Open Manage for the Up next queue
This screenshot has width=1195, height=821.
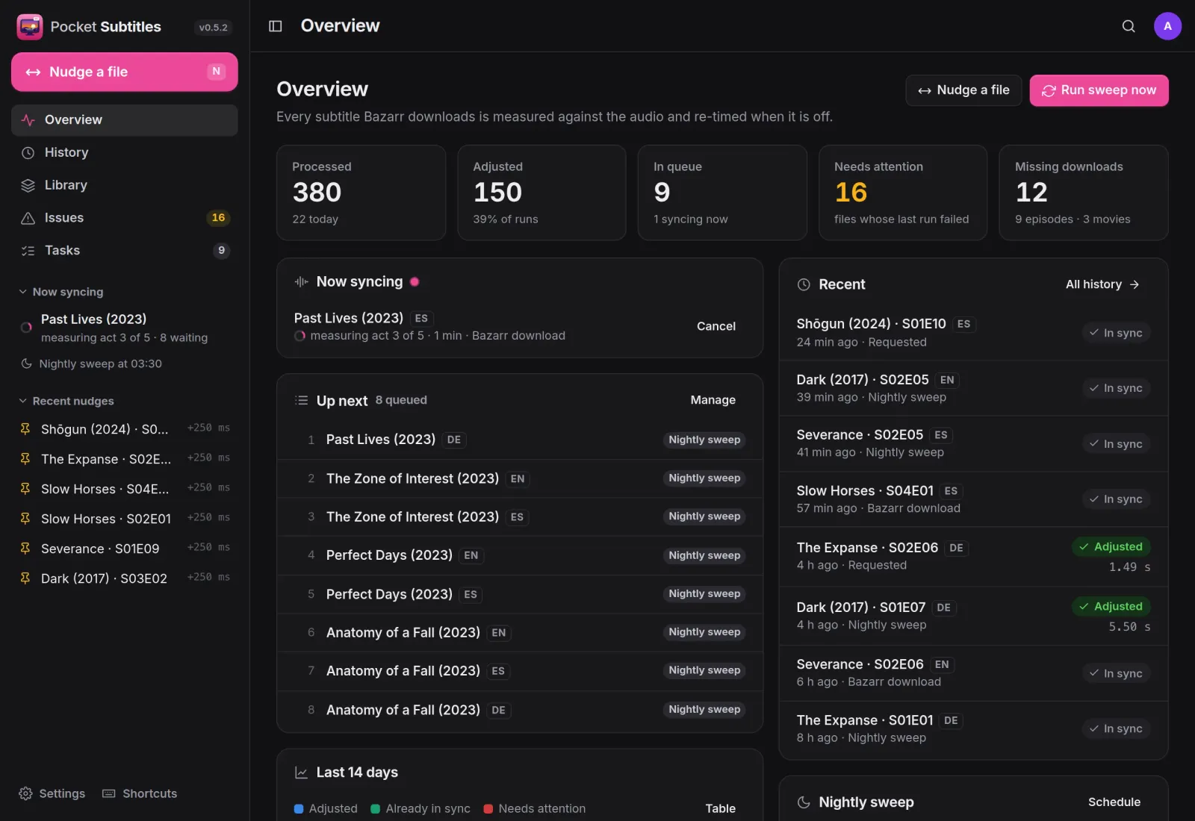[x=713, y=400]
